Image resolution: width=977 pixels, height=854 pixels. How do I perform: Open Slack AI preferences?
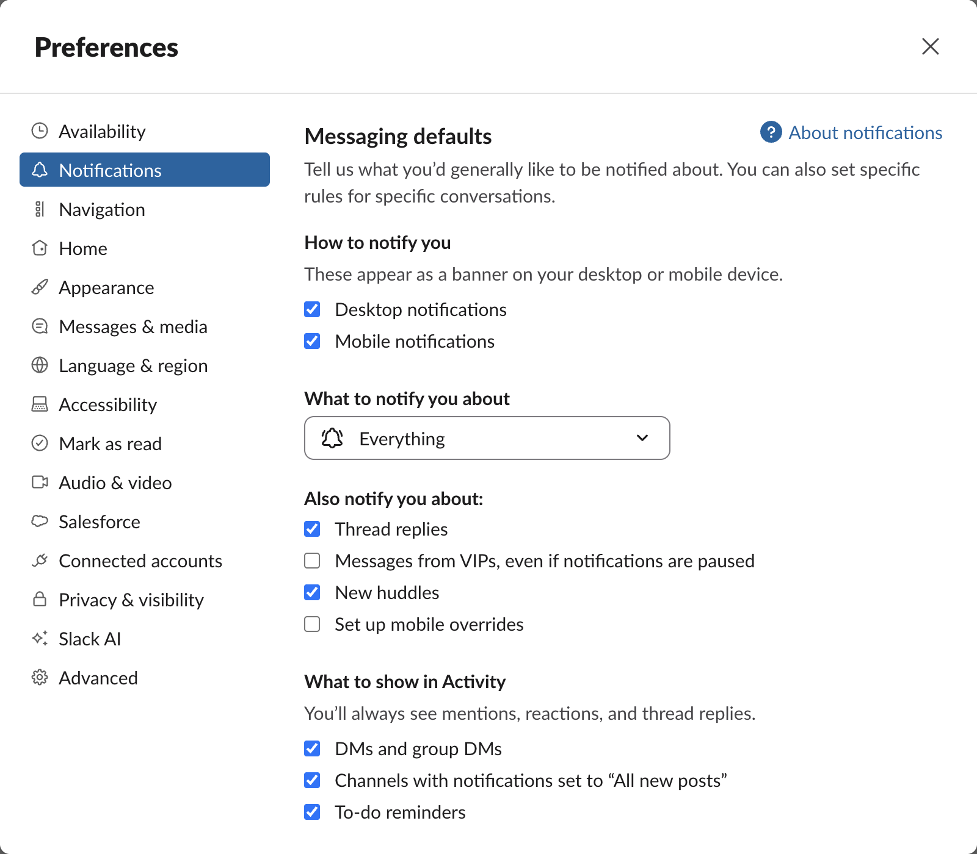click(145, 638)
